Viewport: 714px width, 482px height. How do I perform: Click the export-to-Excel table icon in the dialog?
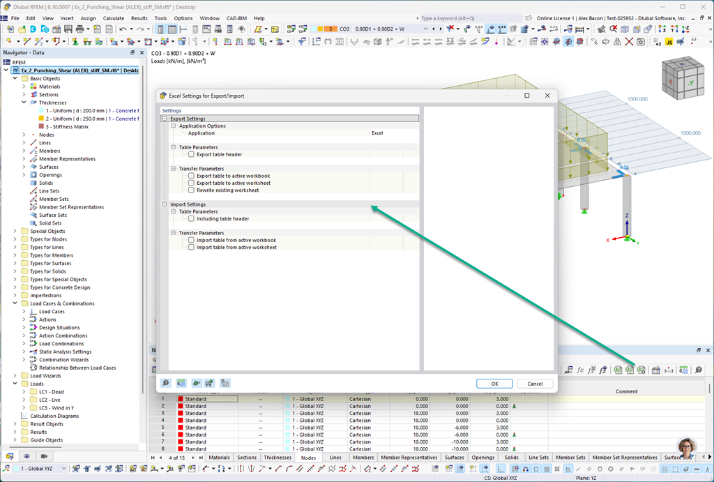pyautogui.click(x=181, y=383)
